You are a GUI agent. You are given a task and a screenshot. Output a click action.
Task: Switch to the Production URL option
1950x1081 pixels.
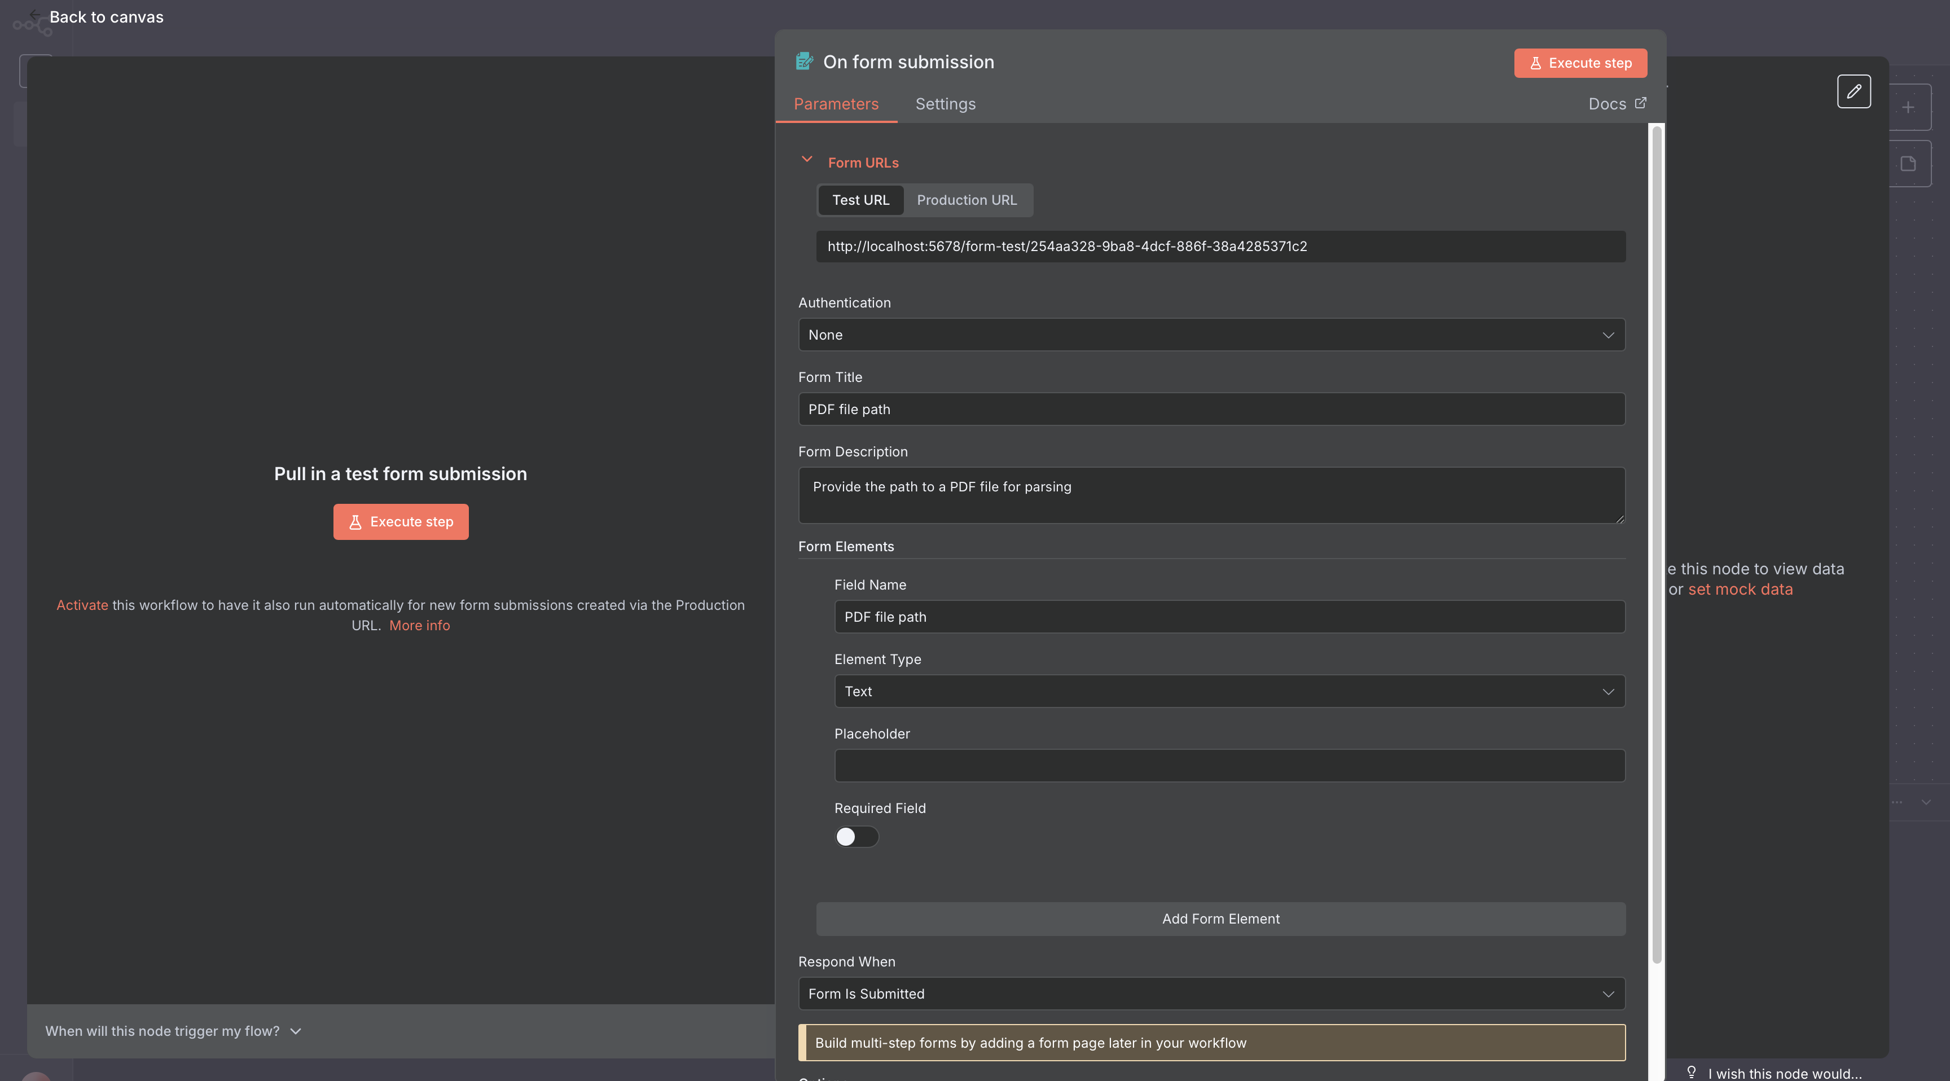(x=967, y=200)
